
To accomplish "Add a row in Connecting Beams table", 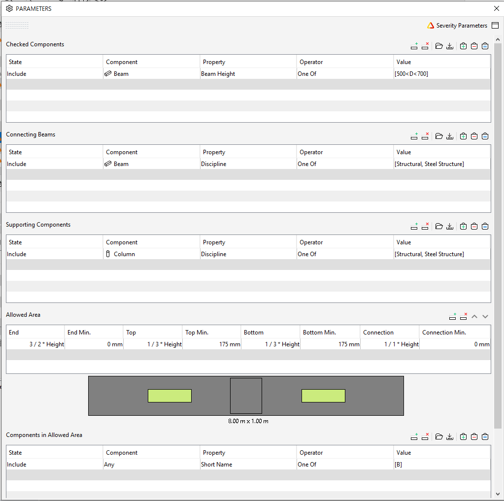I will 414,136.
